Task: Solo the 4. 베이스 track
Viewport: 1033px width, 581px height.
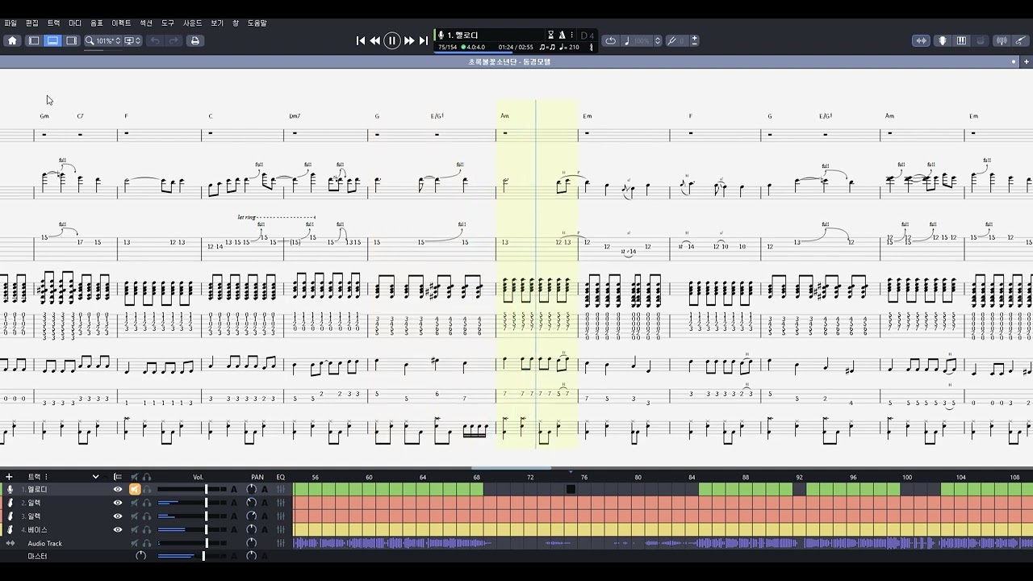Action: pos(147,529)
